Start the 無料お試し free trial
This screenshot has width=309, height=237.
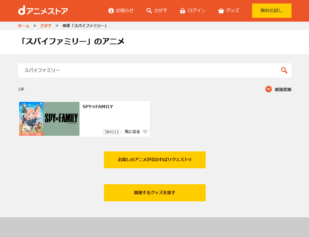272,10
